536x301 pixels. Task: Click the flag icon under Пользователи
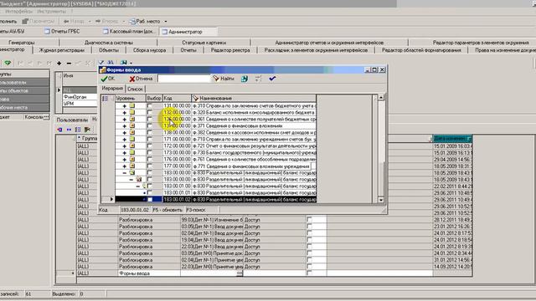87,130
